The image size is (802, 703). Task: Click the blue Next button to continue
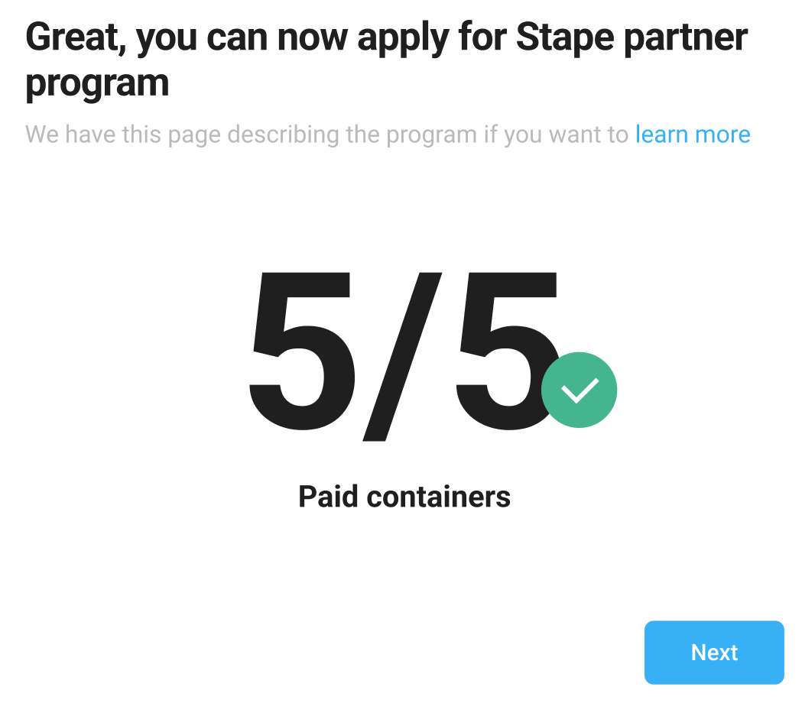[x=713, y=652]
